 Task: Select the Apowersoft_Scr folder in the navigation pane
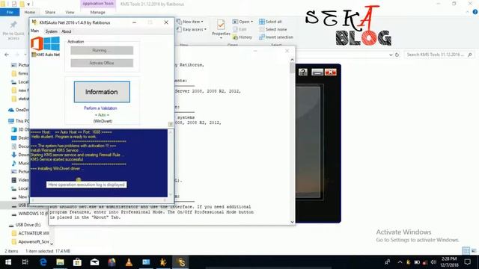click(x=30, y=241)
